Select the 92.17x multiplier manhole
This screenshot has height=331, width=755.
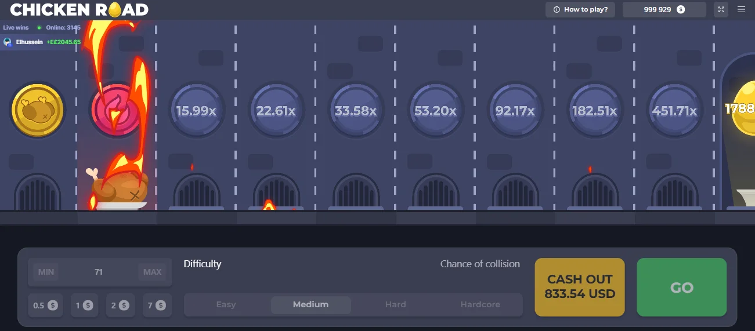(x=515, y=110)
